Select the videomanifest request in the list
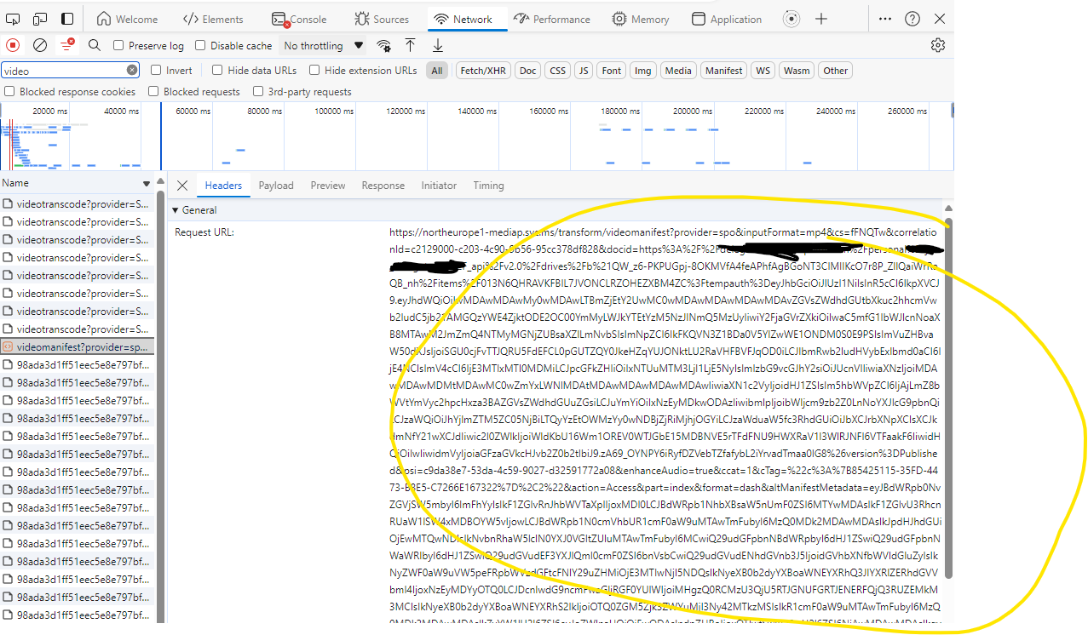 click(77, 346)
